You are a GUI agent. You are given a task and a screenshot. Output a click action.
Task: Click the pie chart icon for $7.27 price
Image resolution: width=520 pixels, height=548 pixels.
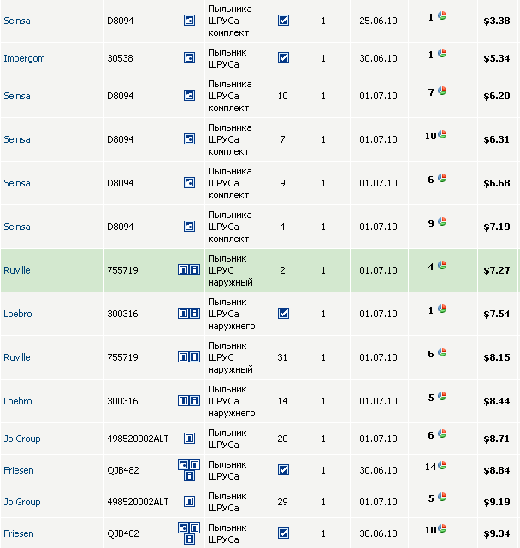pyautogui.click(x=442, y=266)
